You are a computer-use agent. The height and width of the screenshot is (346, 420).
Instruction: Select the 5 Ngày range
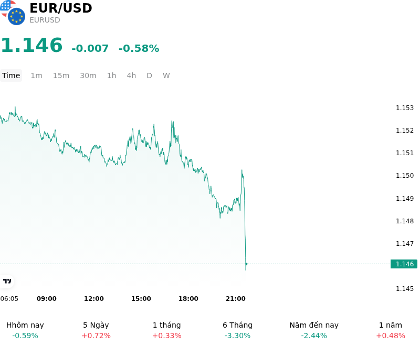click(x=96, y=330)
